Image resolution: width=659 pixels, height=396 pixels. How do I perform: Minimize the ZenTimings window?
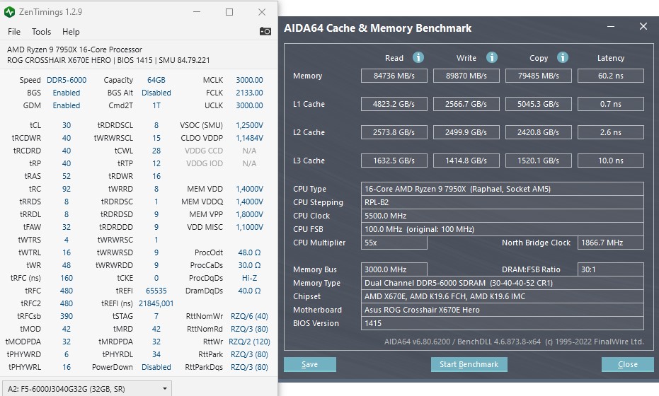click(x=197, y=12)
